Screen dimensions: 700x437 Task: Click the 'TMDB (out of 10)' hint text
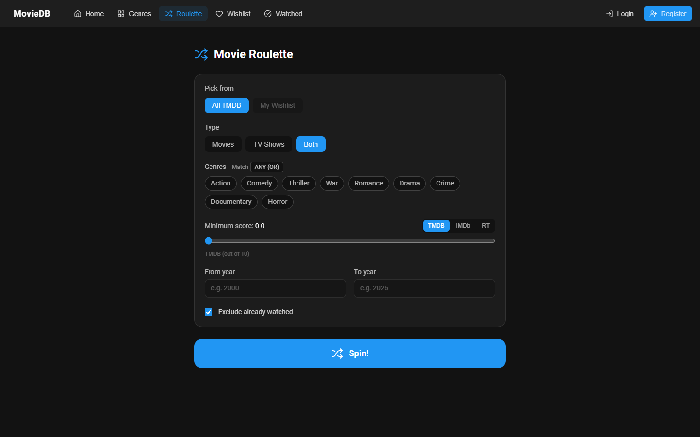(227, 254)
